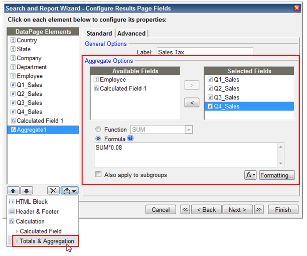Switch to the Standard tab
Image resolution: width=307 pixels, height=256 pixels.
click(99, 34)
